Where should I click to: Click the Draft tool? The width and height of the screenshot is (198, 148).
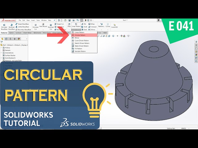tap(84, 27)
